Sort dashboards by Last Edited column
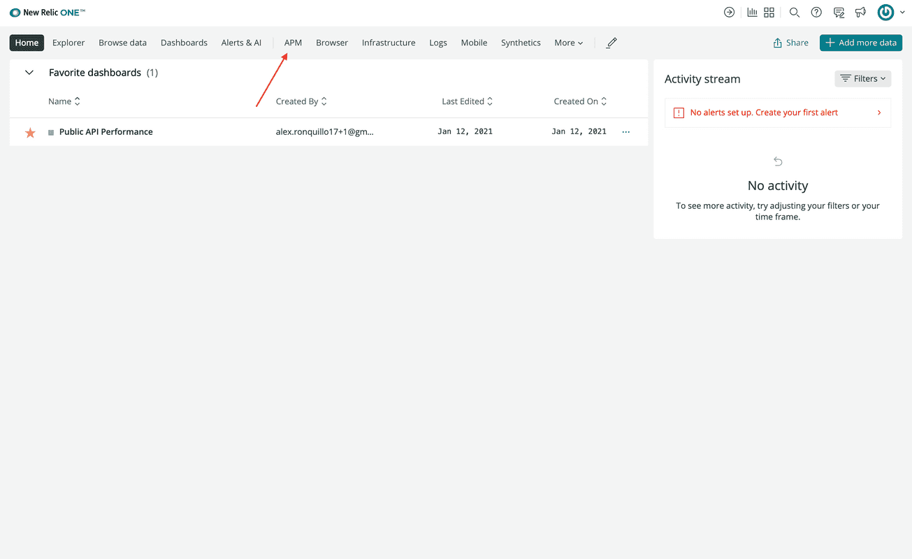 tap(468, 101)
